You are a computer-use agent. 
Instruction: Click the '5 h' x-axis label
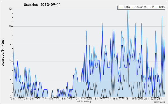[45, 98]
